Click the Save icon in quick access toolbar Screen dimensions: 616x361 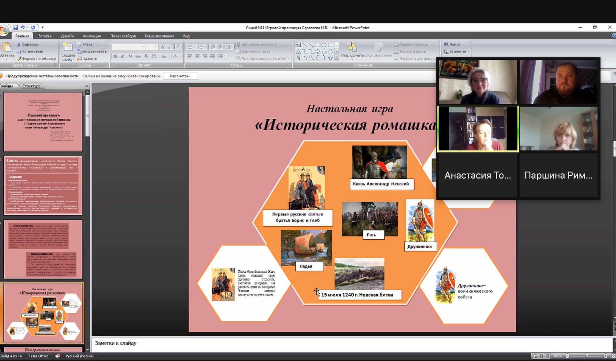tap(15, 27)
